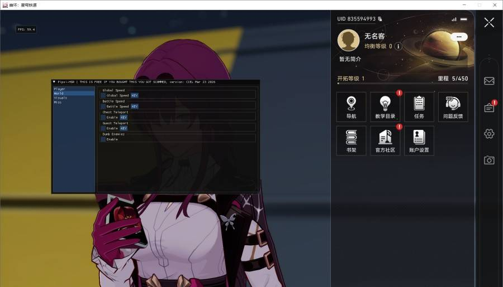Switch to the Visuals tab
The width and height of the screenshot is (503, 287).
[74, 98]
